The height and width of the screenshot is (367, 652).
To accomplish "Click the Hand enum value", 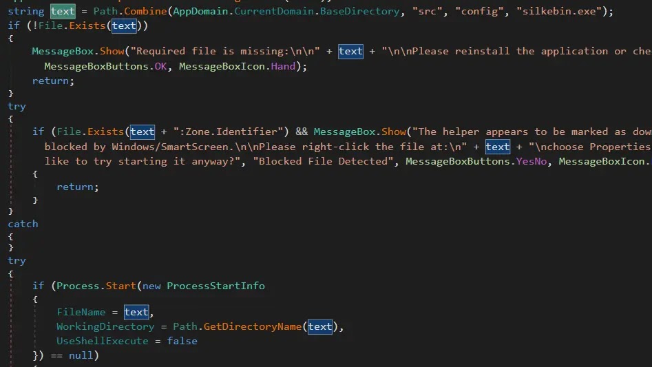I will 283,66.
